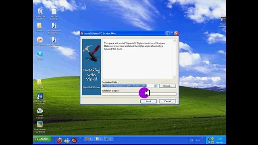Viewport: 258px width, 145px height.
Task: Open Windows Messenger quick launch icon
Action: pos(67,140)
